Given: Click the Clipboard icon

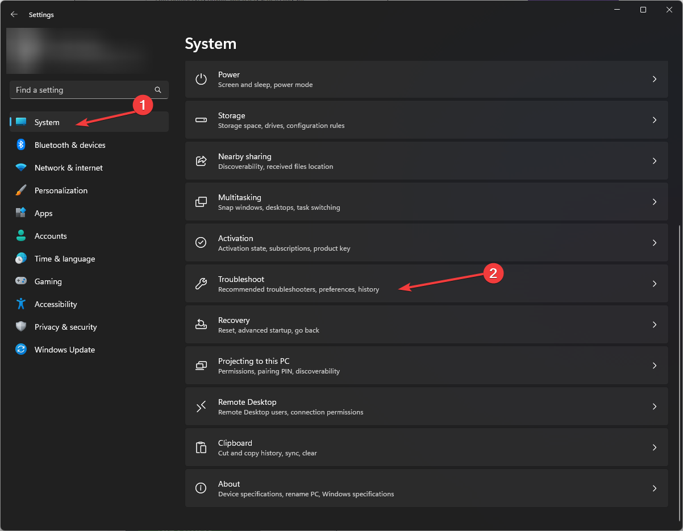Looking at the screenshot, I should click(201, 447).
